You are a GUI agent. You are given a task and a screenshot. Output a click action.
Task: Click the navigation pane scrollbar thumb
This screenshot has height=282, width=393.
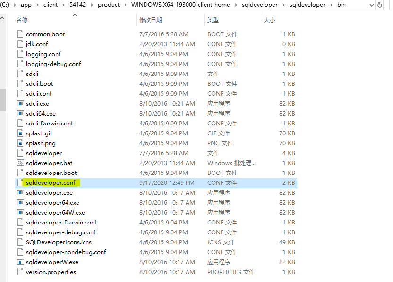2,100
